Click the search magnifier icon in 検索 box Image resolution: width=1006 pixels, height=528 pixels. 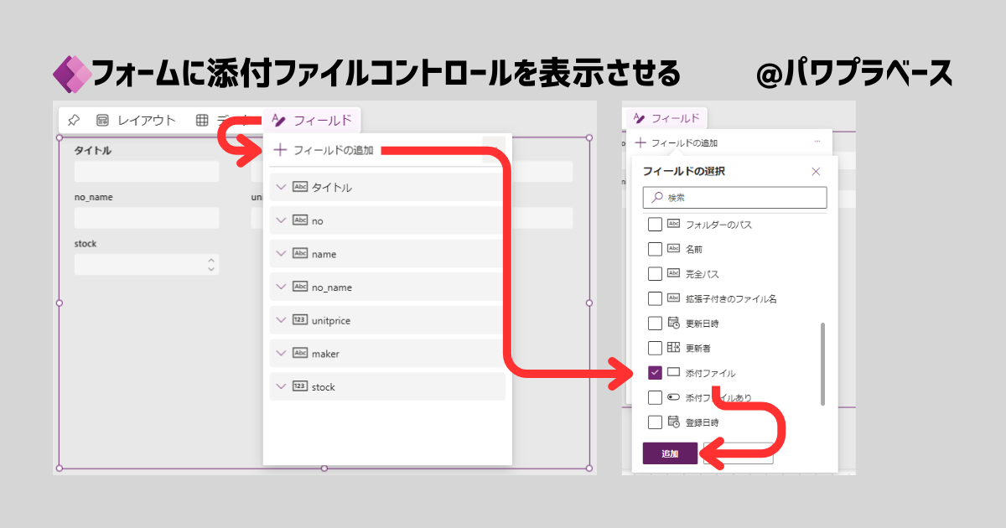click(657, 198)
